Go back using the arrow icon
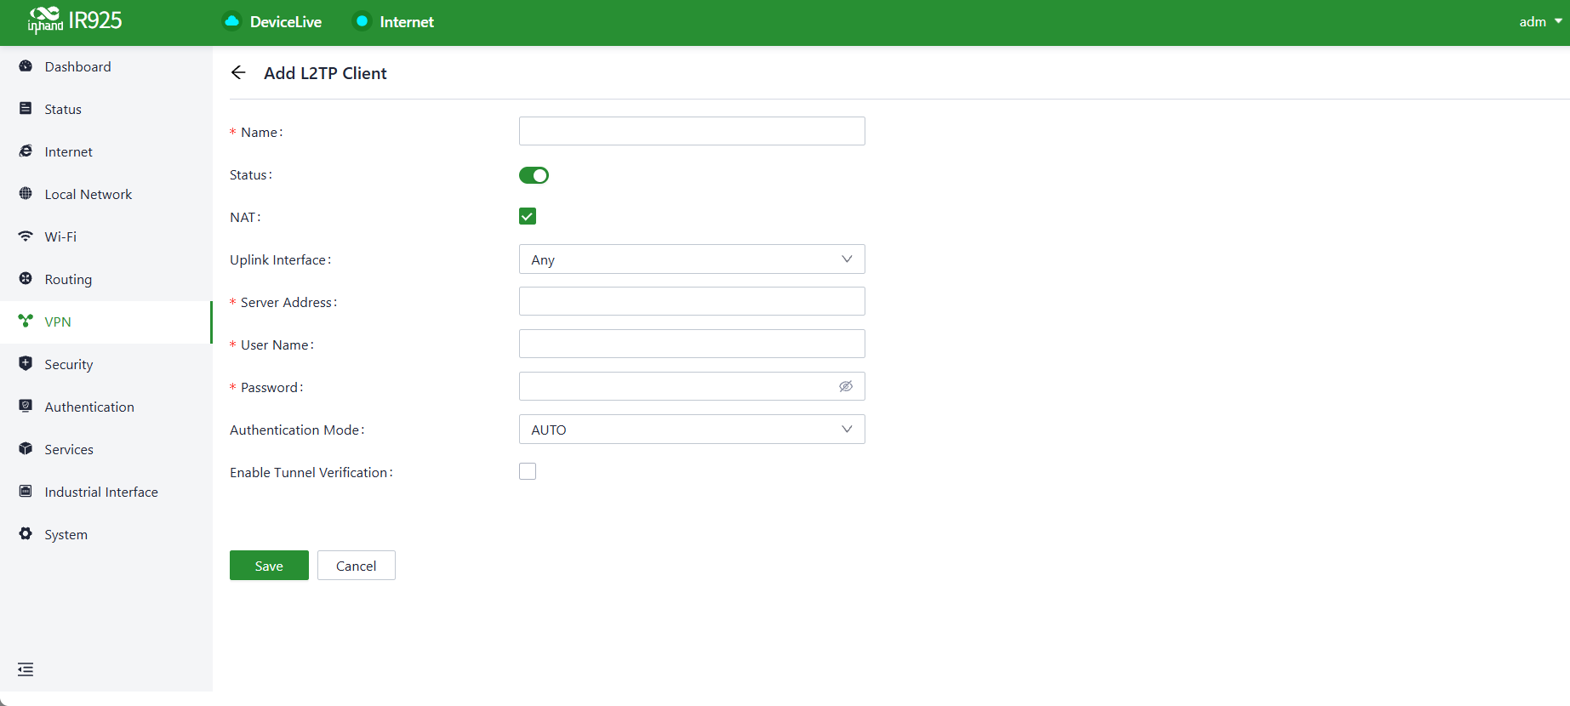The width and height of the screenshot is (1570, 706). tap(238, 73)
